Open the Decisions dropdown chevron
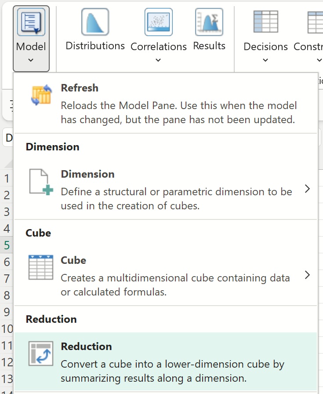This screenshot has height=394, width=323. pyautogui.click(x=265, y=60)
